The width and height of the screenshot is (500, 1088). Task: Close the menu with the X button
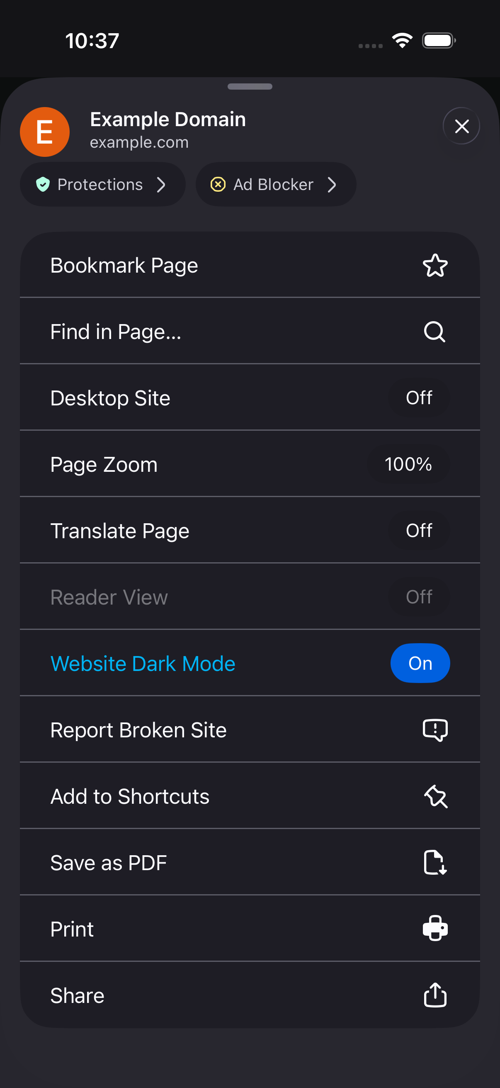click(x=461, y=126)
